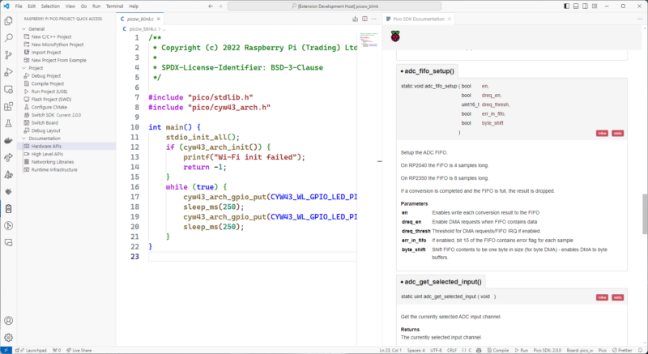Click the adc_get_selected_input() heading link
This screenshot has height=354, width=648.
(x=443, y=282)
